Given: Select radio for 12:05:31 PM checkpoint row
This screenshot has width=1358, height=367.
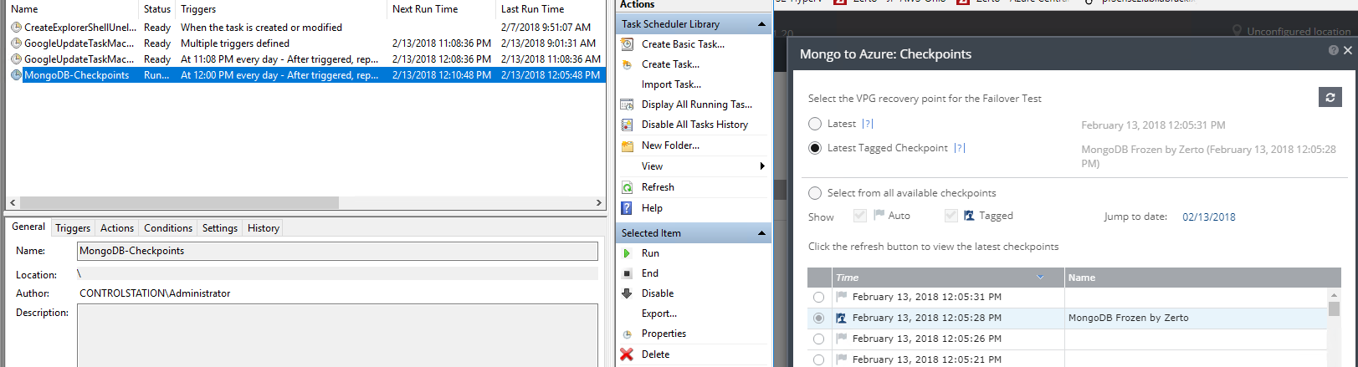Looking at the screenshot, I should click(818, 297).
